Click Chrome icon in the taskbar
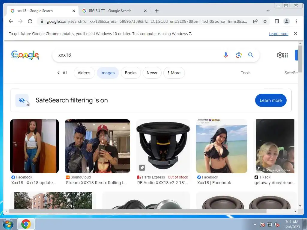307x230 pixels. tap(26, 224)
